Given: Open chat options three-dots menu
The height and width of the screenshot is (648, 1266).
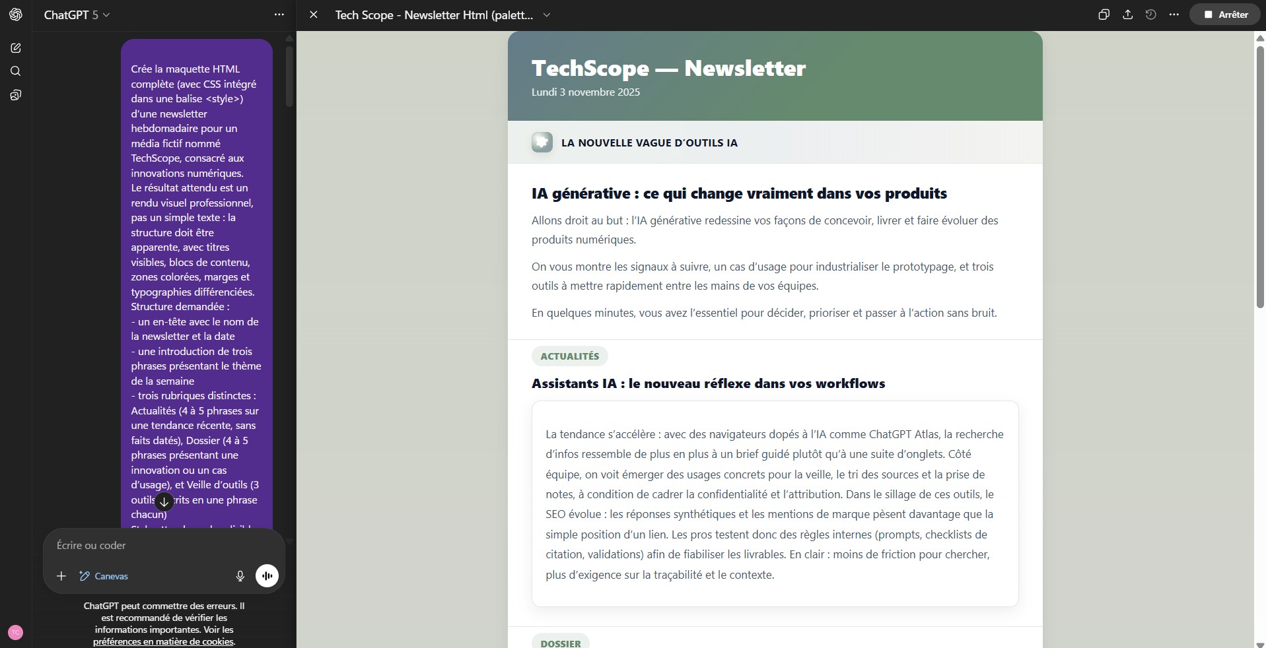Looking at the screenshot, I should tap(279, 15).
